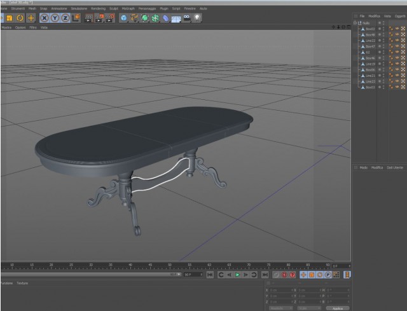Open the floor environment objects icon
Image resolution: width=407 pixels, height=311 pixels.
(x=176, y=18)
